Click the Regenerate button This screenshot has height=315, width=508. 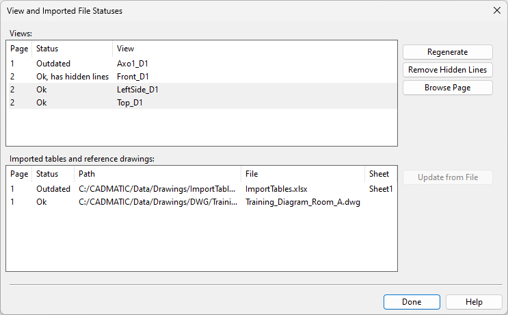(447, 52)
